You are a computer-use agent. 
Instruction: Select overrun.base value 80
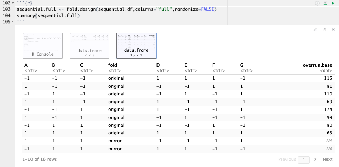(x=330, y=125)
